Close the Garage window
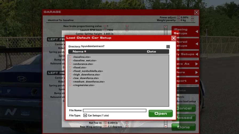The image size is (239, 134). pos(197,12)
